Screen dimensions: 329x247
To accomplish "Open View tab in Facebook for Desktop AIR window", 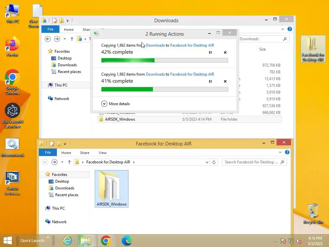I will pyautogui.click(x=102, y=153).
